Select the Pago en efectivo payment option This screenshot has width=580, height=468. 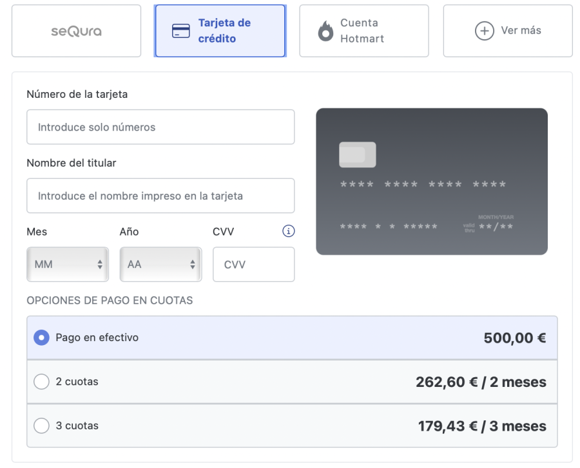(41, 337)
